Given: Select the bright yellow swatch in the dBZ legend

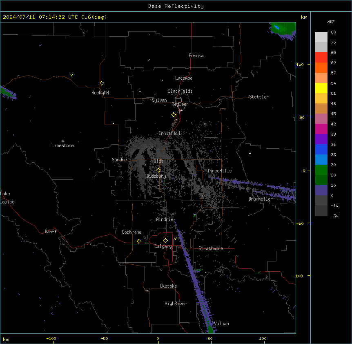Looking at the screenshot, I should [x=321, y=88].
